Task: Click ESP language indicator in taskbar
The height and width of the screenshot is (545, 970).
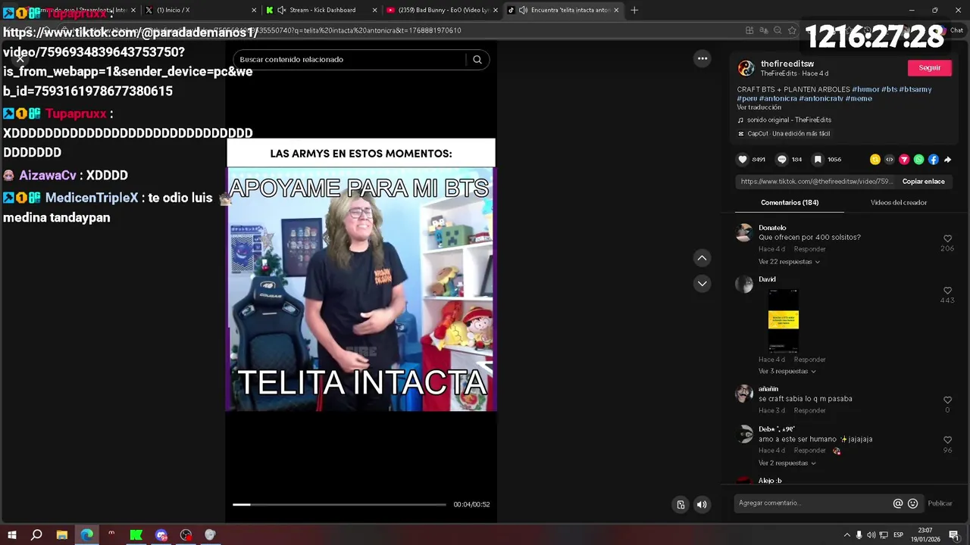Action: (898, 535)
